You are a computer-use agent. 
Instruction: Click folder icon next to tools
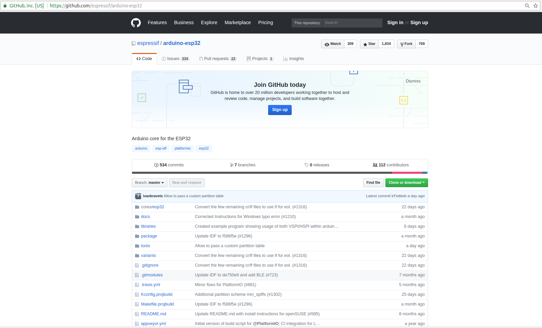click(x=137, y=246)
